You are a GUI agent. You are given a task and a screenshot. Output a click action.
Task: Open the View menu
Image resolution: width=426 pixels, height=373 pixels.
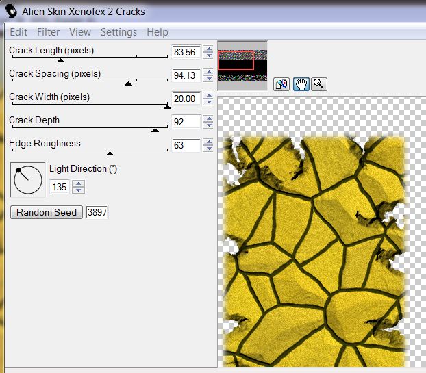[80, 32]
